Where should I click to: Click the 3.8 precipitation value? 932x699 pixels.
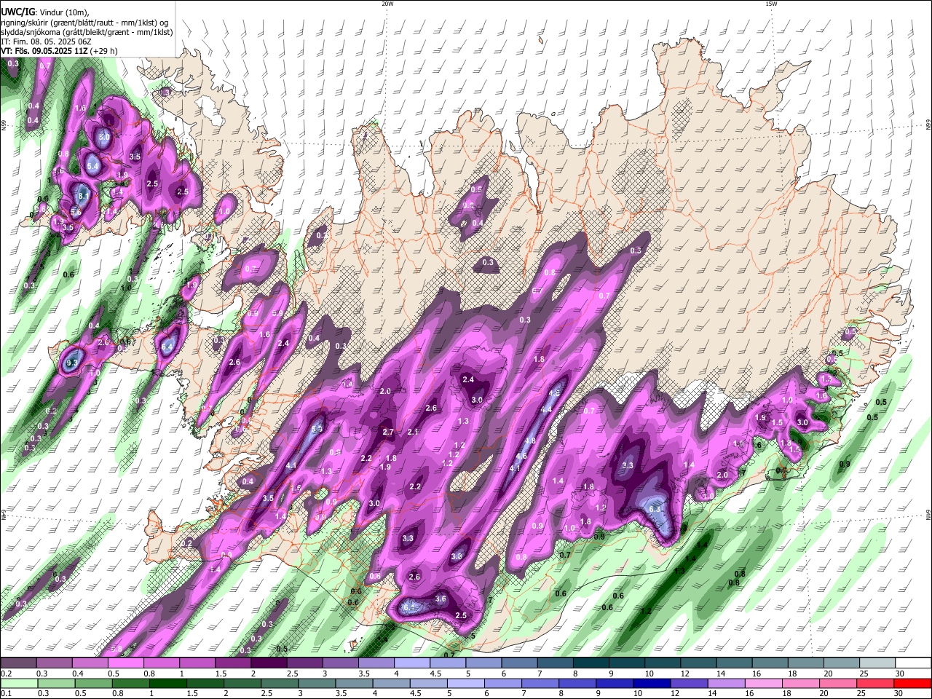click(x=457, y=556)
